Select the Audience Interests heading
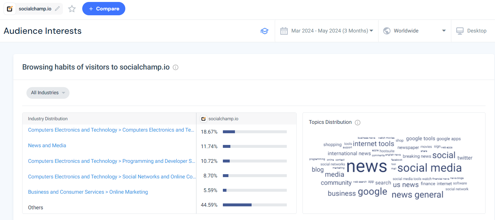 [x=42, y=31]
